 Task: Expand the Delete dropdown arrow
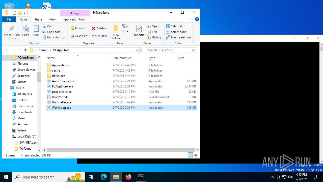pos(106,28)
